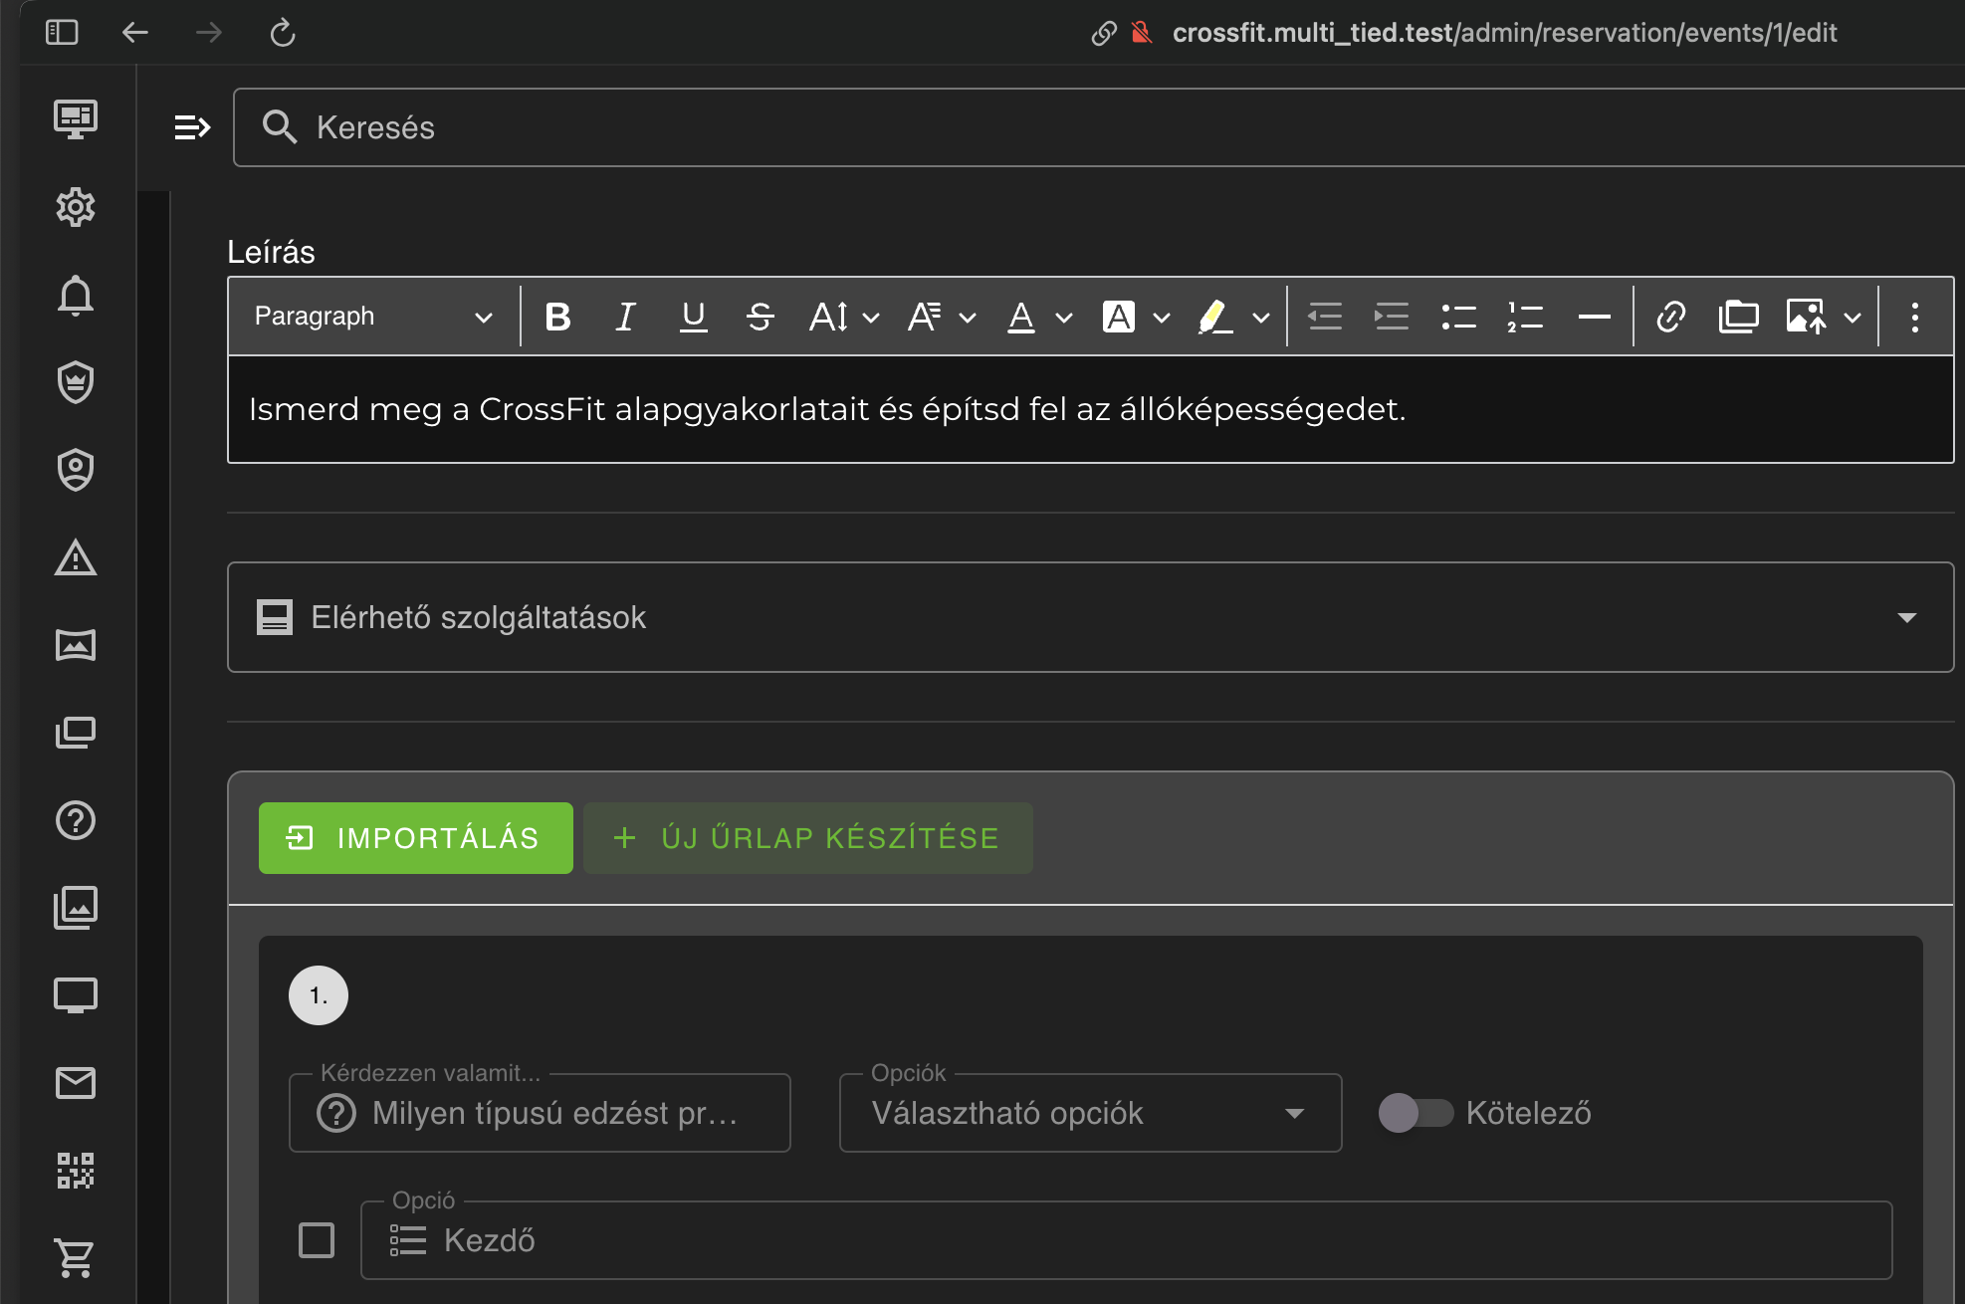Open the Paragraph heading dropdown

point(372,317)
